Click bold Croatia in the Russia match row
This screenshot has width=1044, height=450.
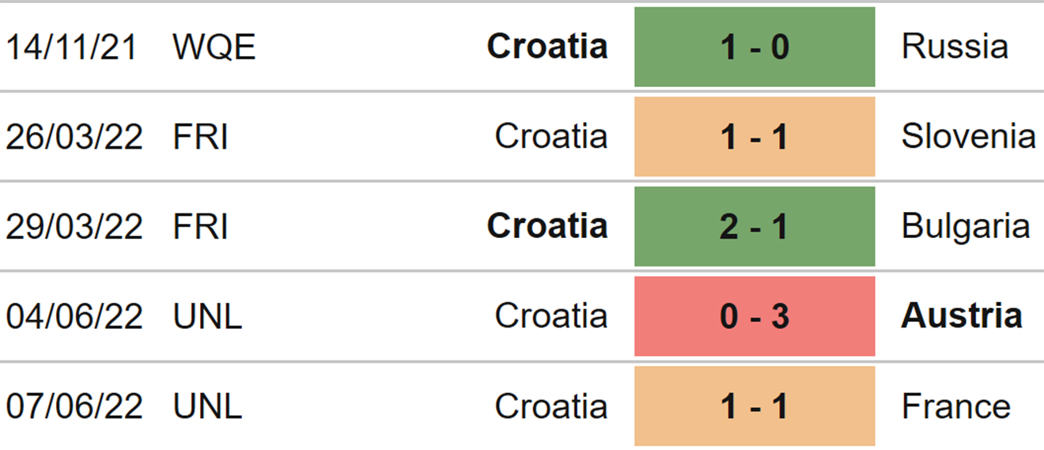[547, 47]
